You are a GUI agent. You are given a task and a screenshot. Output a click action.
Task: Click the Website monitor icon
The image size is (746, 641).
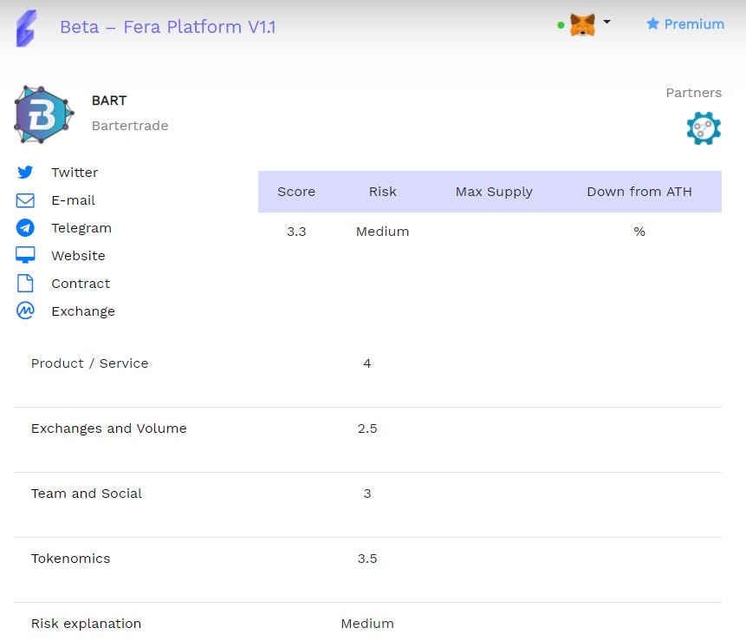pyautogui.click(x=25, y=256)
